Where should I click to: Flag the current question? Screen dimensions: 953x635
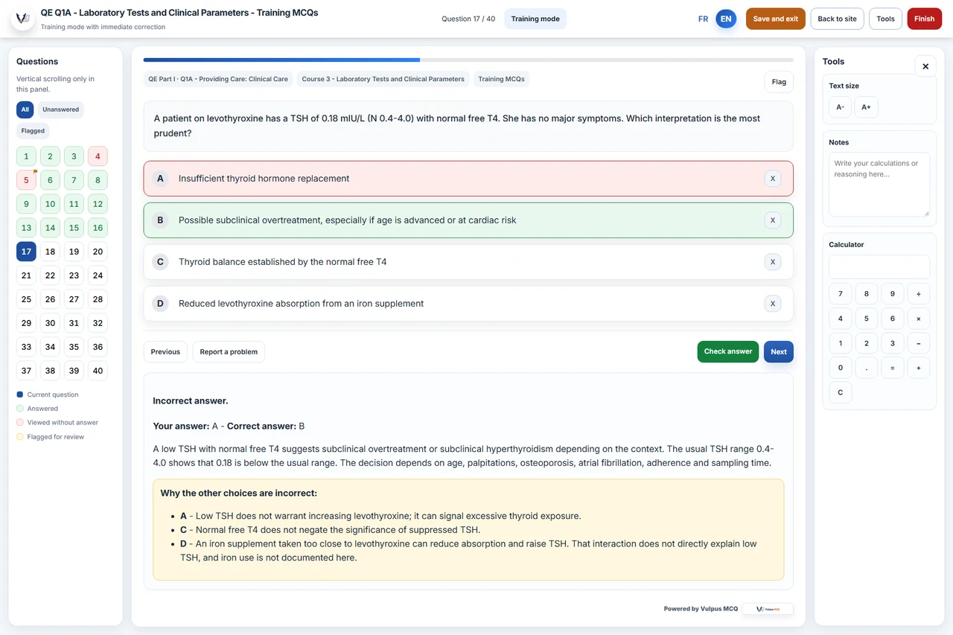779,82
